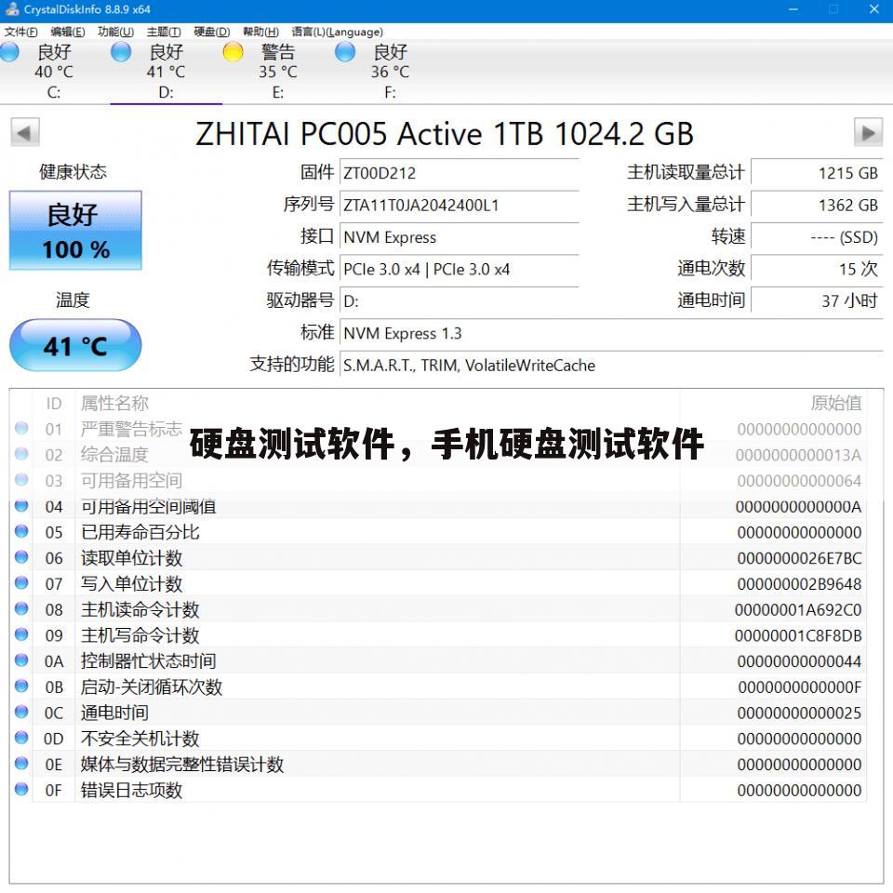Image resolution: width=893 pixels, height=893 pixels.
Task: Click the serial number ZTA11T0JA2042400L1
Action: click(459, 205)
